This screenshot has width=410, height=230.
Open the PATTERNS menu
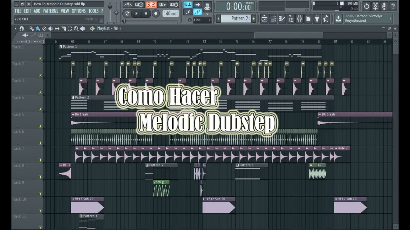tap(51, 11)
